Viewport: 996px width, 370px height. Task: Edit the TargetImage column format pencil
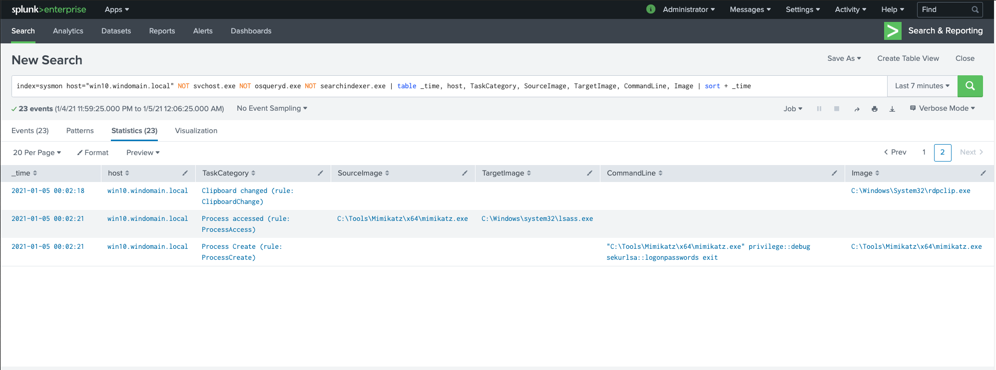click(x=589, y=173)
